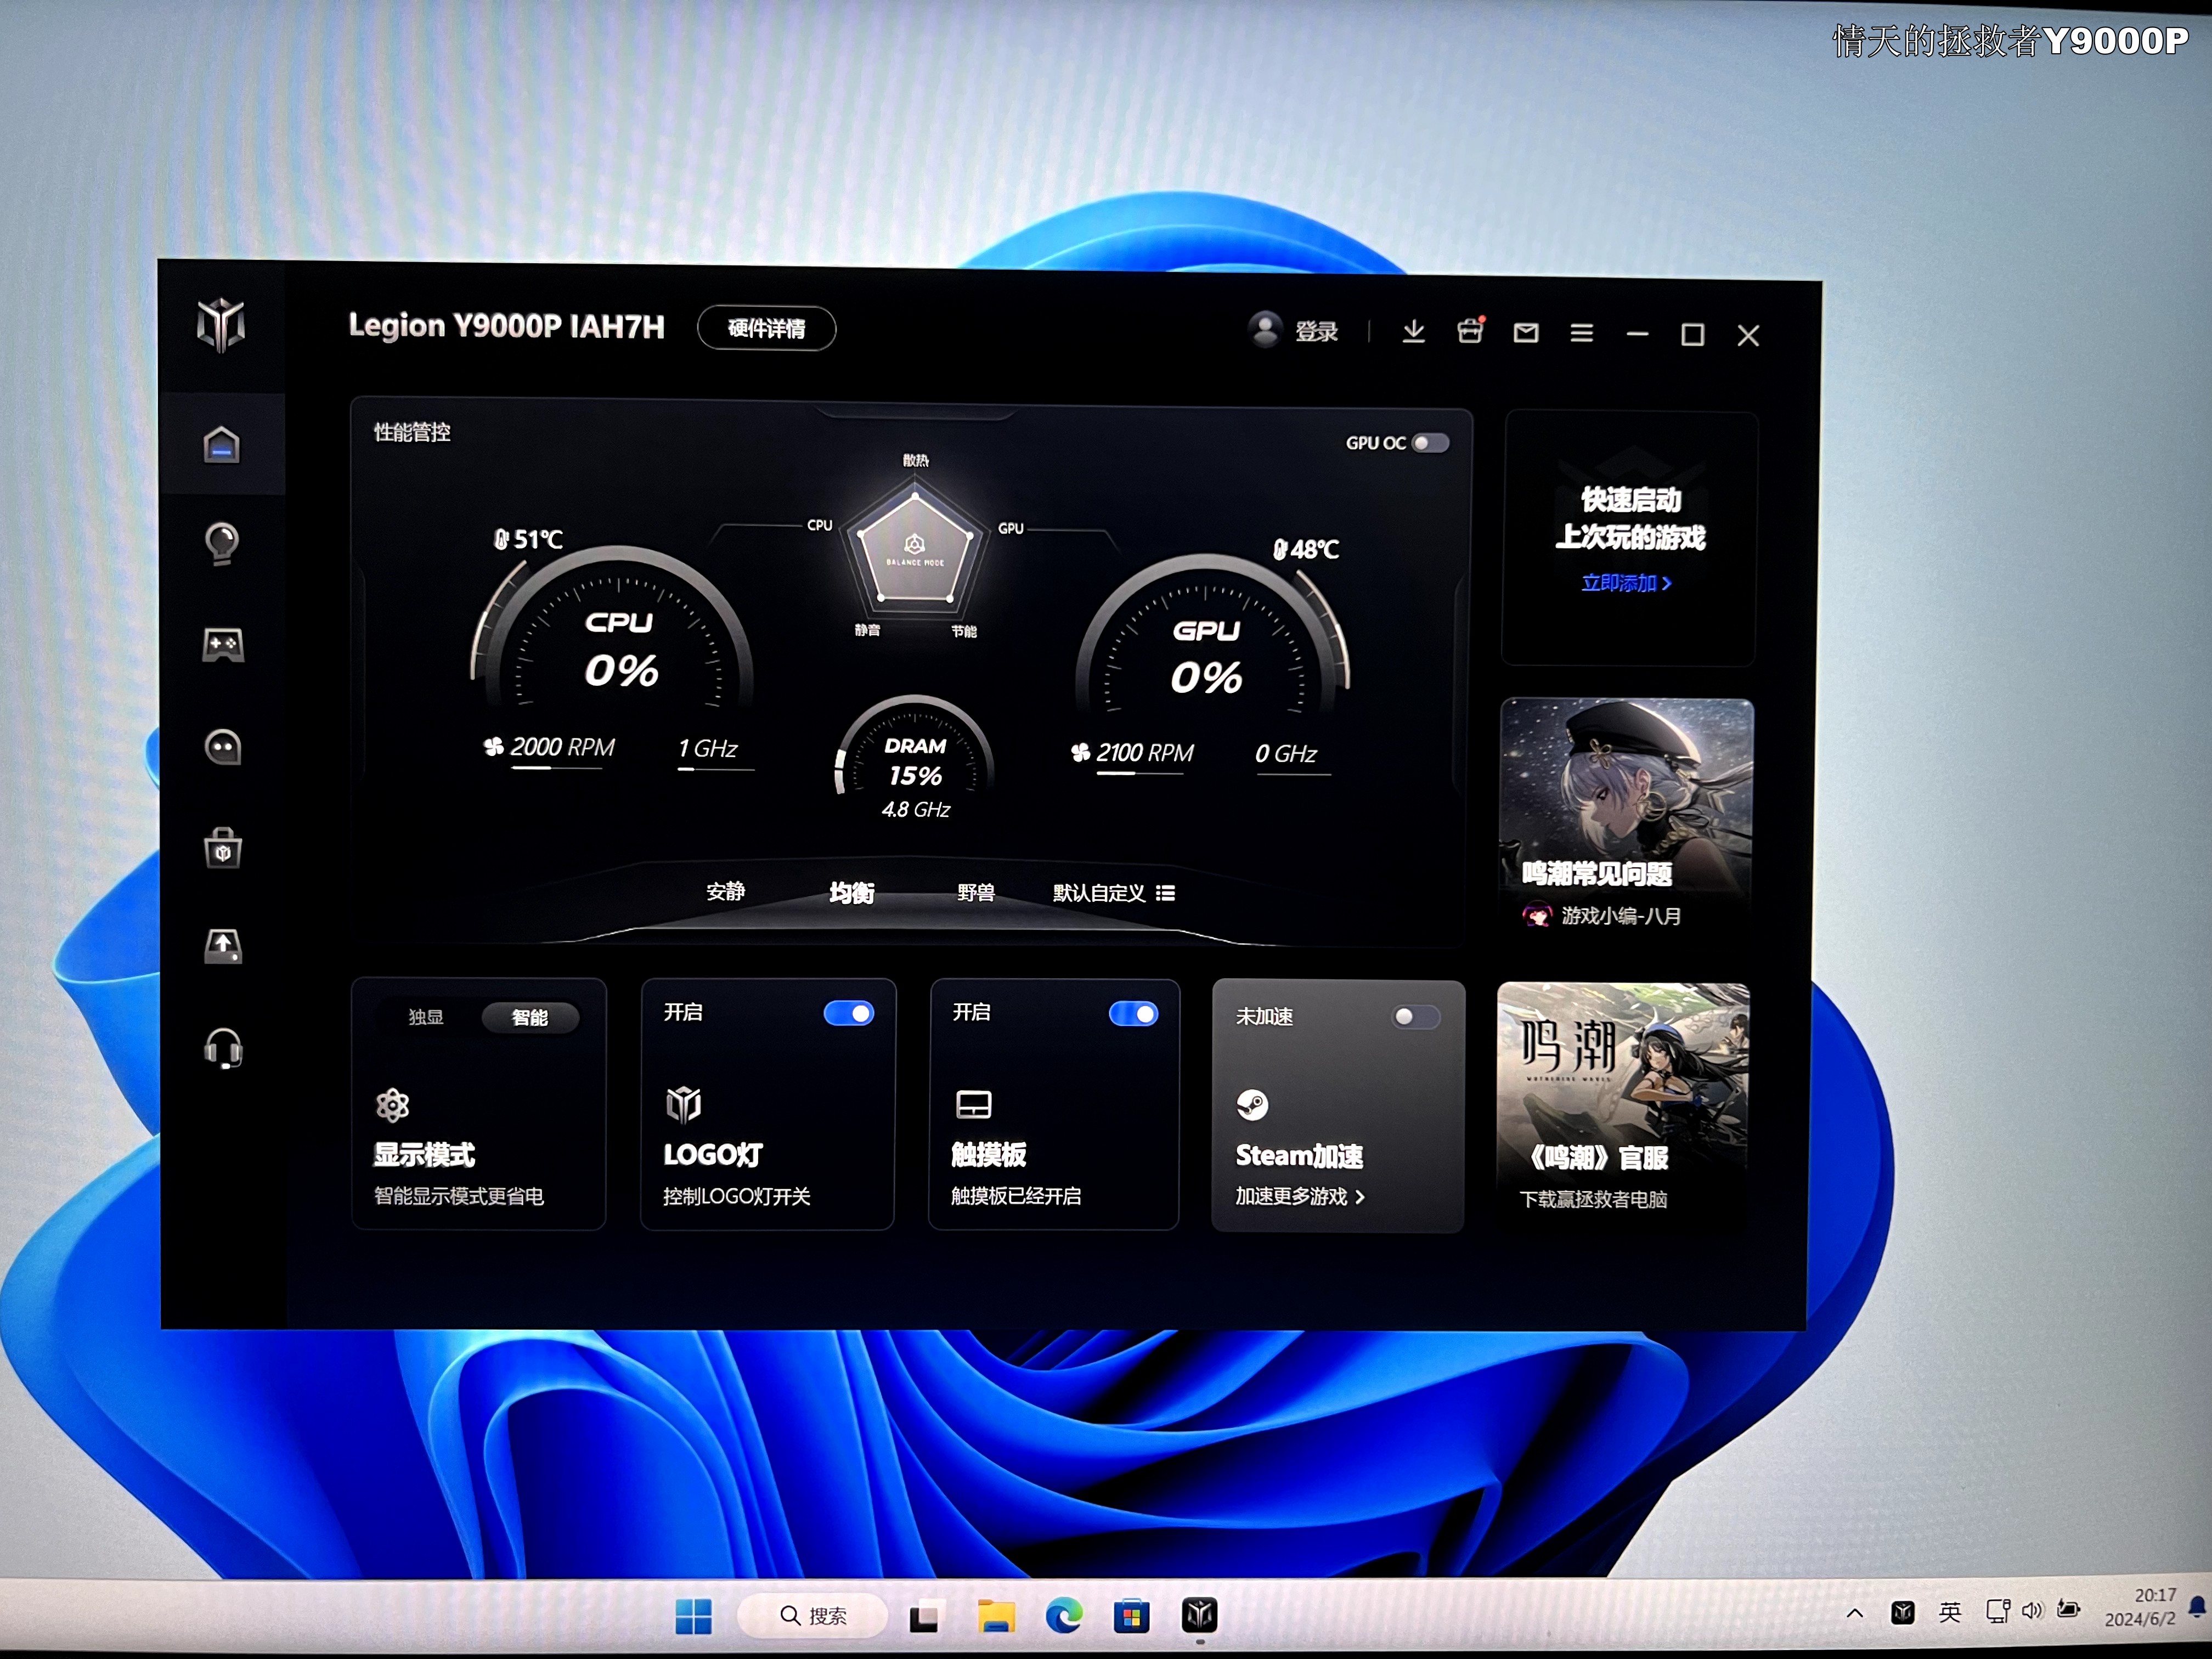Click 游戏小编-八月 author name

coord(1620,916)
